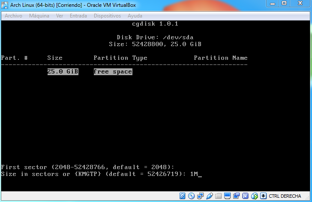
Task: Open the display monitor status icon
Action: [227, 196]
